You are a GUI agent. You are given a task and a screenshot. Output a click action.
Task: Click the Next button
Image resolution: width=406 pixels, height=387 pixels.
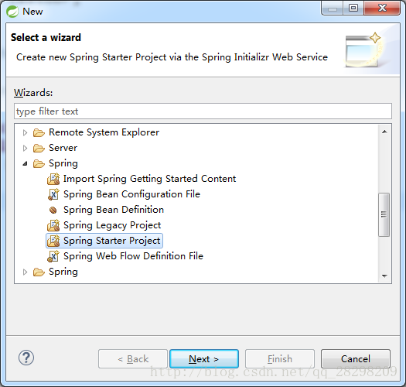click(204, 358)
